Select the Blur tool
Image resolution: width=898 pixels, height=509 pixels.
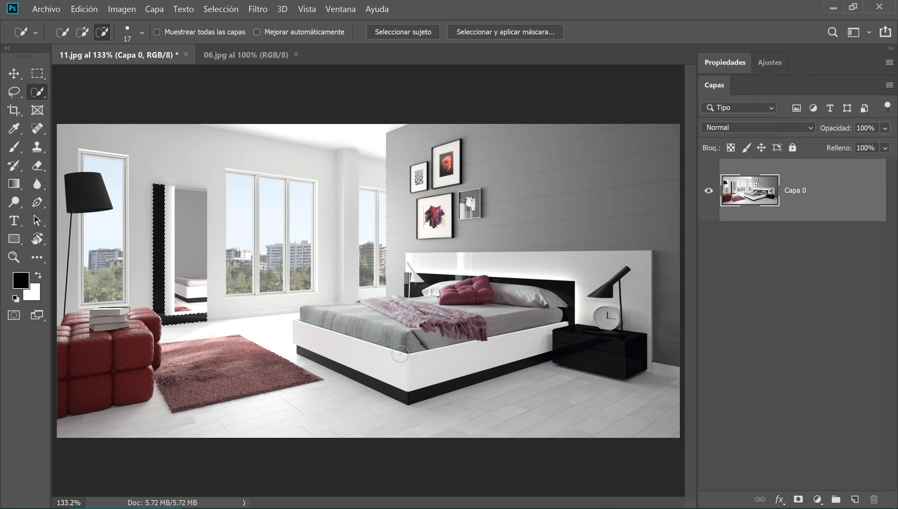click(37, 184)
